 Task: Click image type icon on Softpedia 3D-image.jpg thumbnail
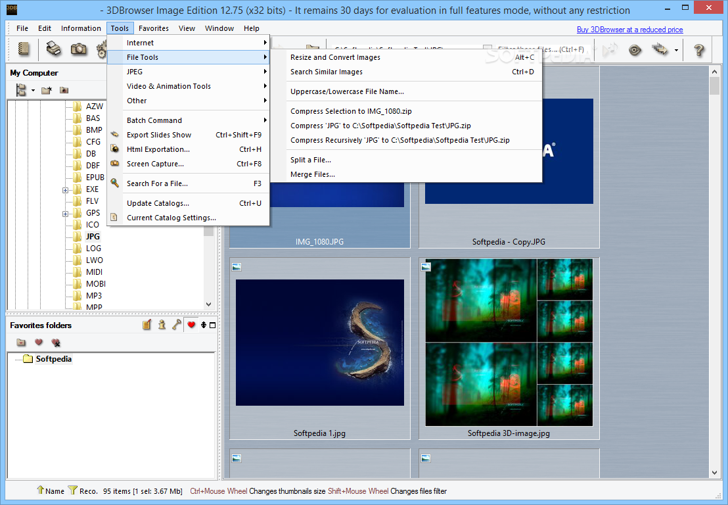tap(426, 267)
